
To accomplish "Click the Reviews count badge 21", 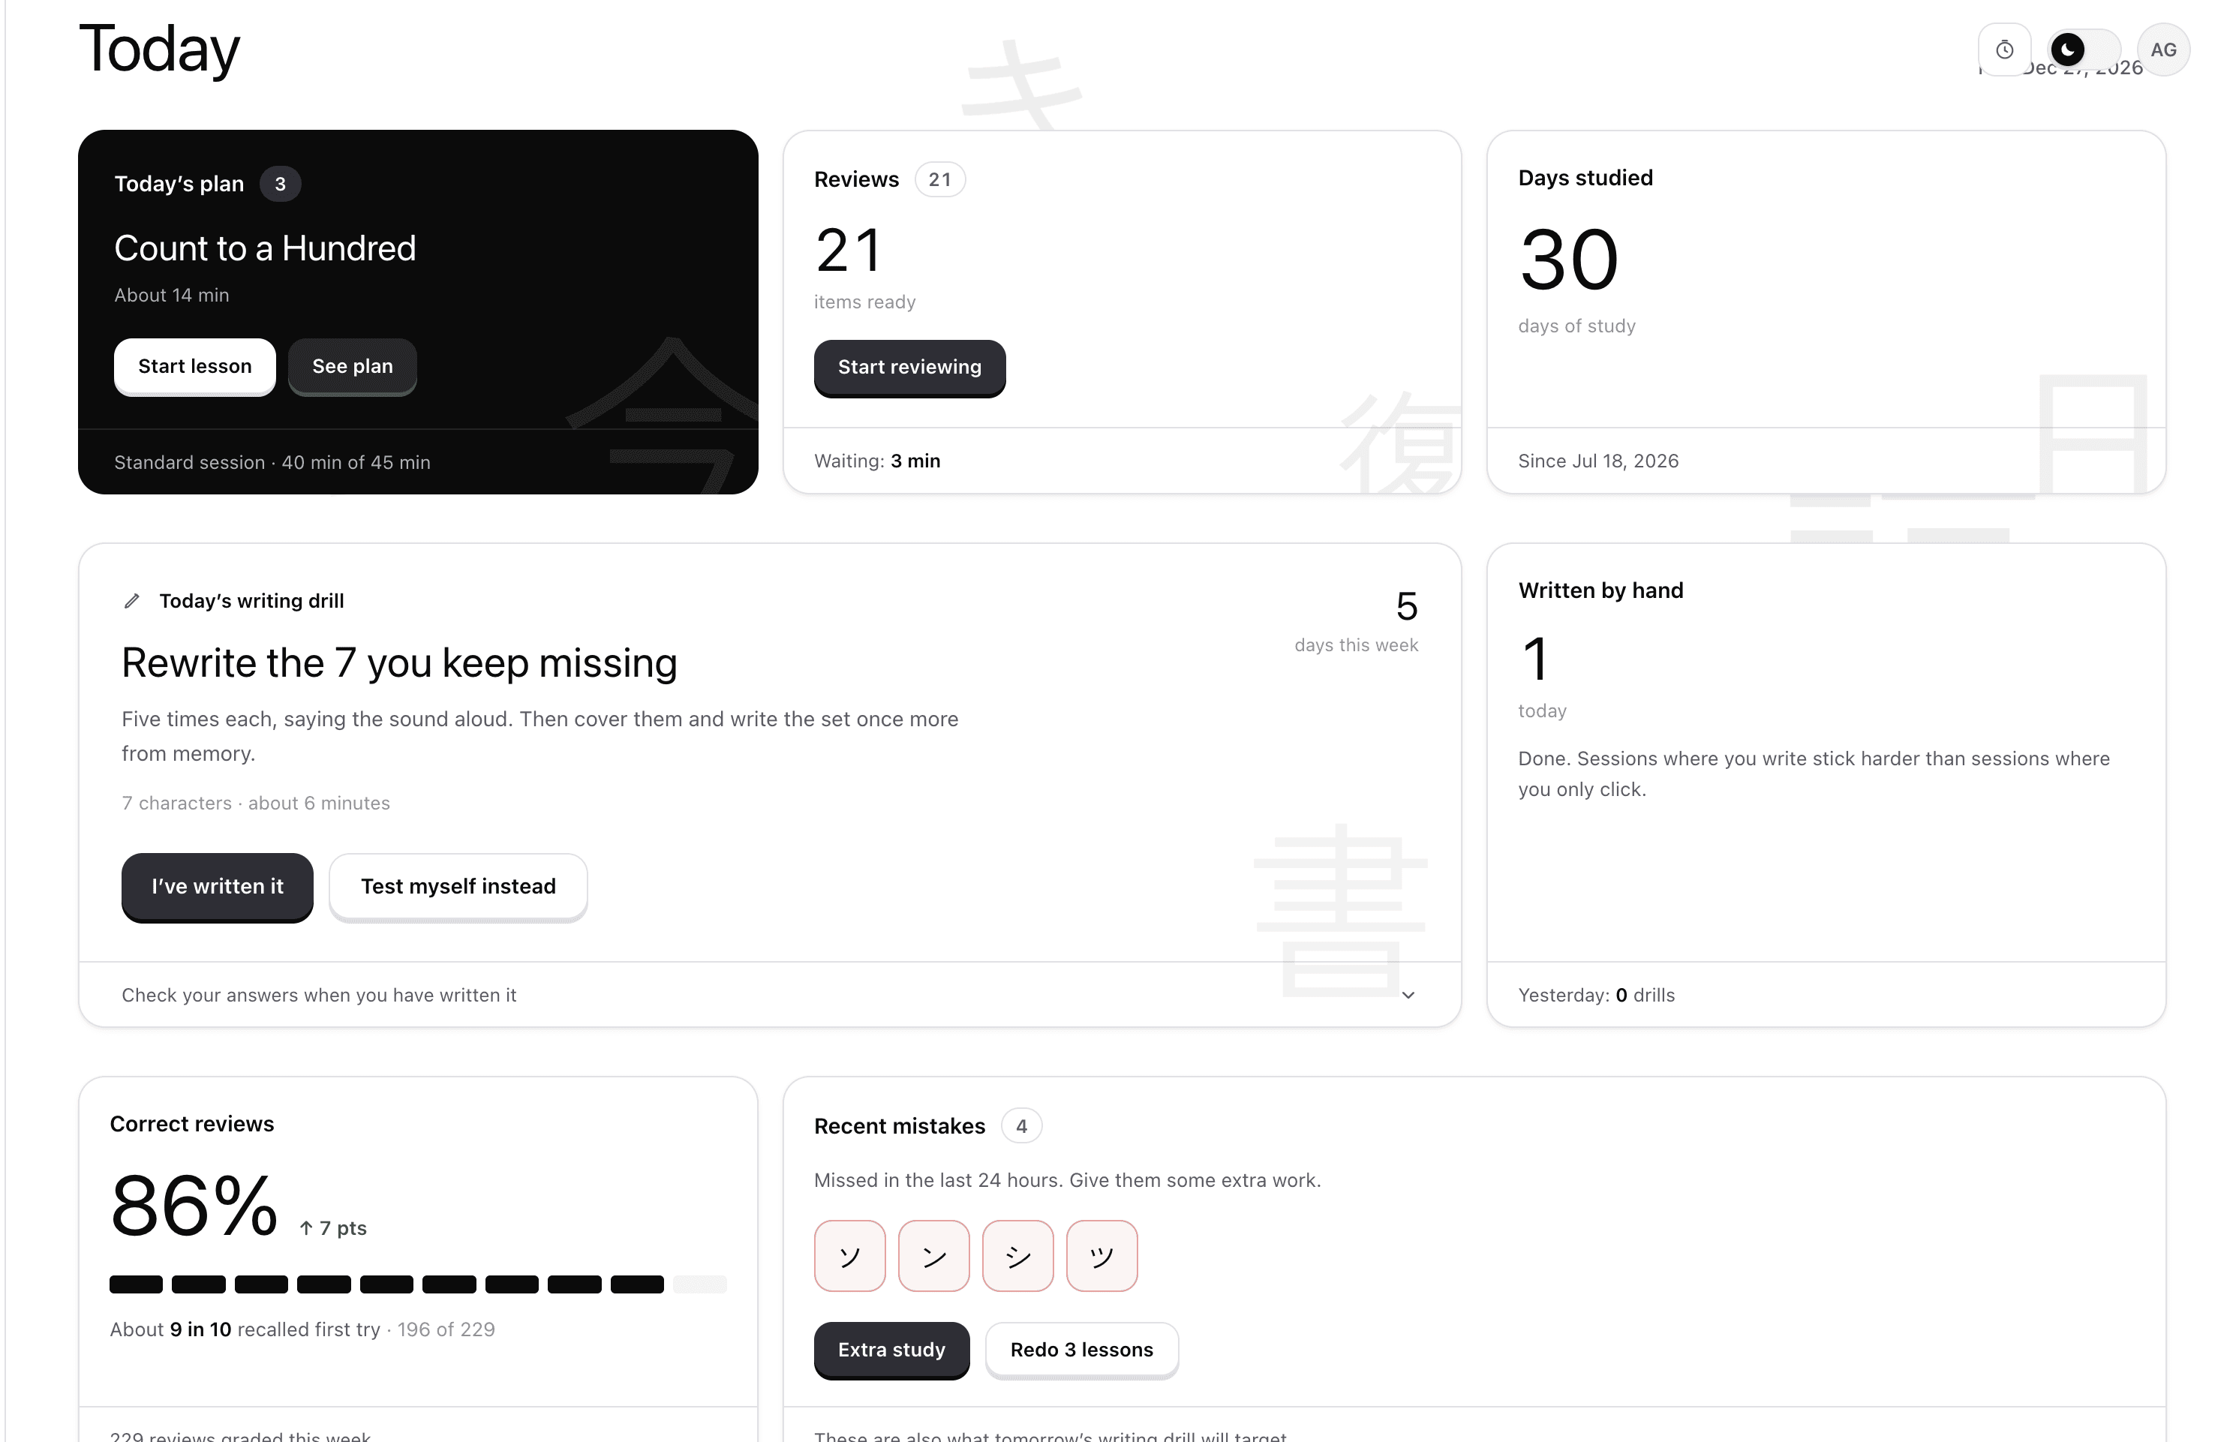I will coord(939,179).
